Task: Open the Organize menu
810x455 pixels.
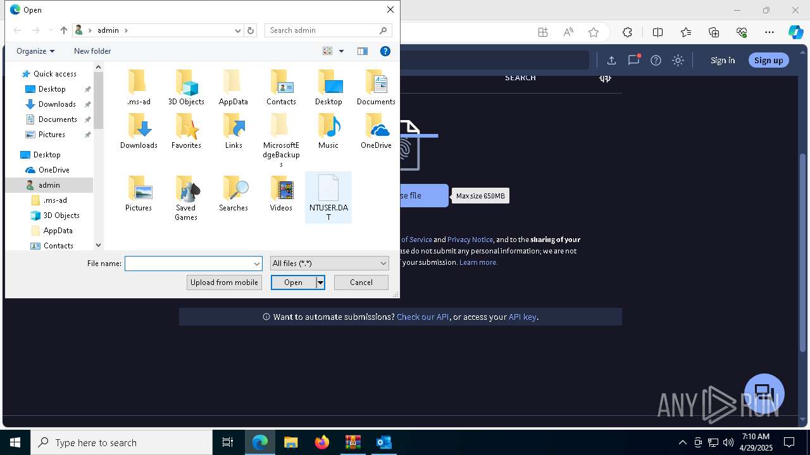Action: pos(35,51)
